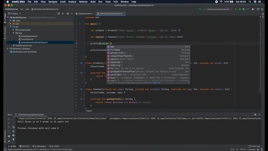The height and width of the screenshot is (151, 268).
Task: Select getAgeDifferenceFrom suggestion in the popup
Action: pyautogui.click(x=148, y=72)
